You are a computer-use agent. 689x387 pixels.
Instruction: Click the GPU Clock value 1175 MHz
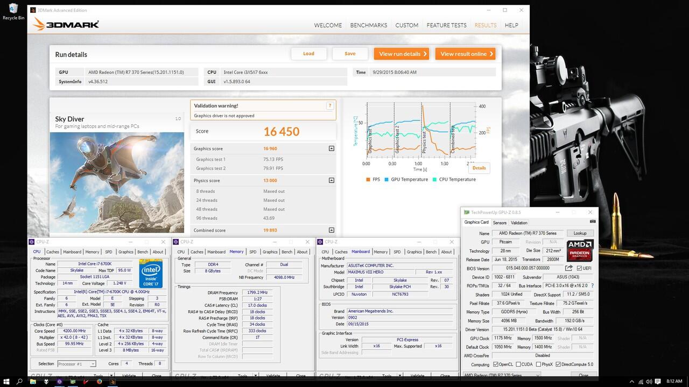(503, 338)
